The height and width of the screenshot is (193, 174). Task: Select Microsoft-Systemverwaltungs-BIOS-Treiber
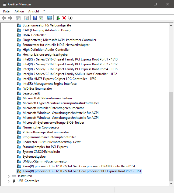point(53,123)
